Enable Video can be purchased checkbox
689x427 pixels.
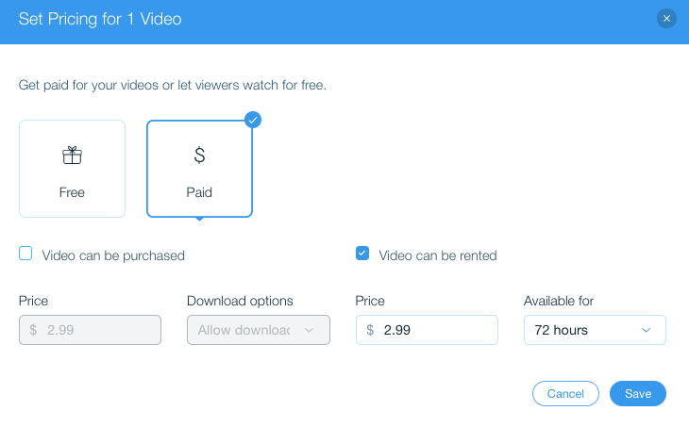[x=25, y=254]
